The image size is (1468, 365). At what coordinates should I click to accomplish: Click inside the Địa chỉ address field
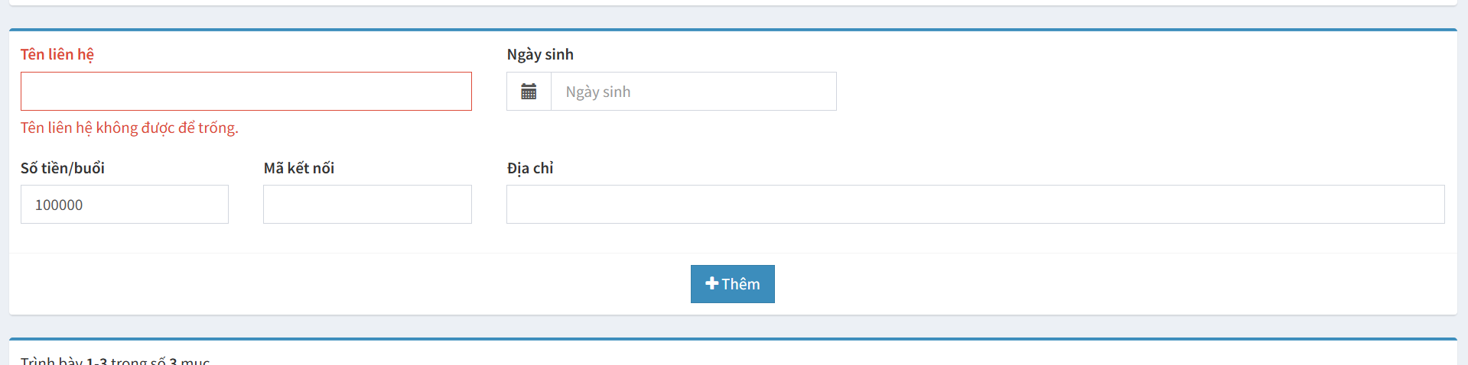point(975,205)
